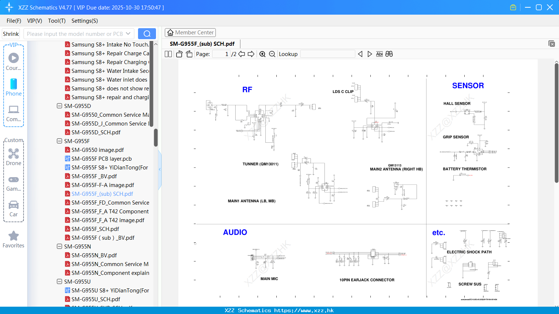Collapse the SM-G955D tree node
This screenshot has height=314, width=559.
(59, 106)
